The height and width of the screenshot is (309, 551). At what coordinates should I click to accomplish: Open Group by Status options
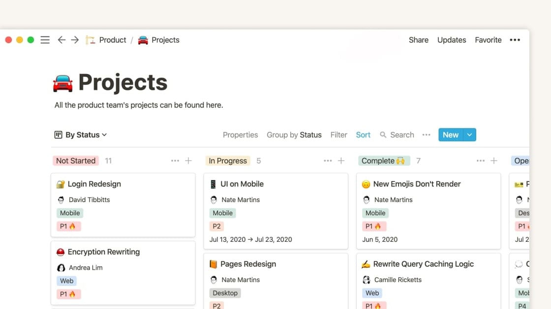click(x=294, y=135)
